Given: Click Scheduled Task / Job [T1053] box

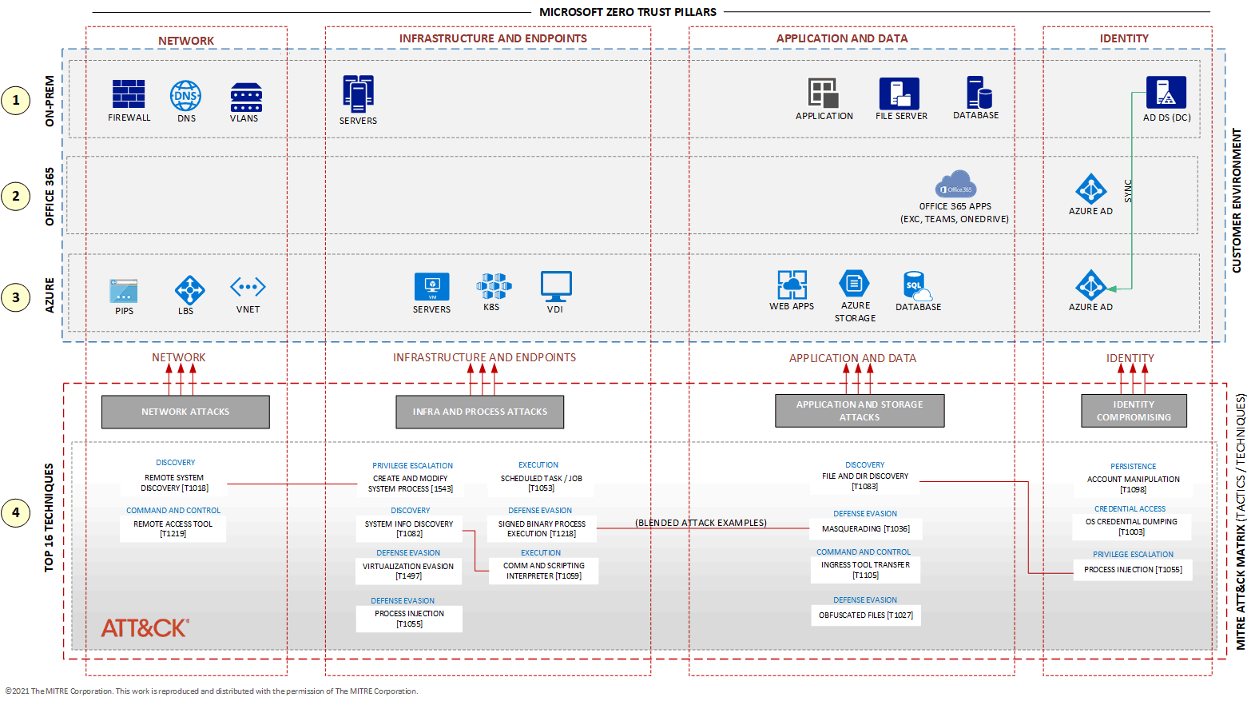Looking at the screenshot, I should tap(542, 483).
